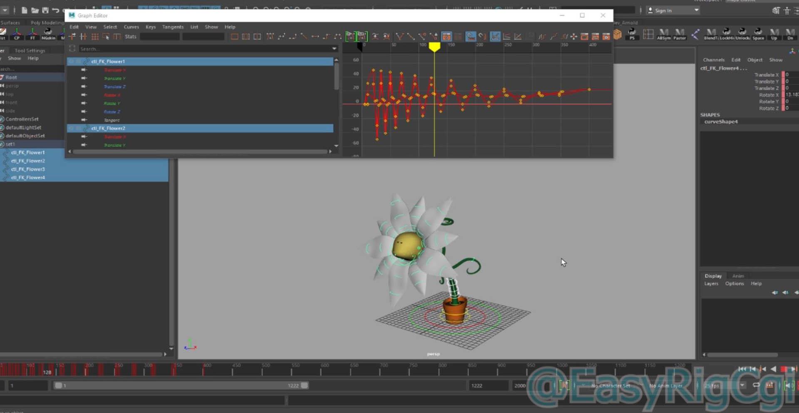This screenshot has height=413, width=799.
Task: Select the lattice deform keys tool icon
Action: click(95, 37)
